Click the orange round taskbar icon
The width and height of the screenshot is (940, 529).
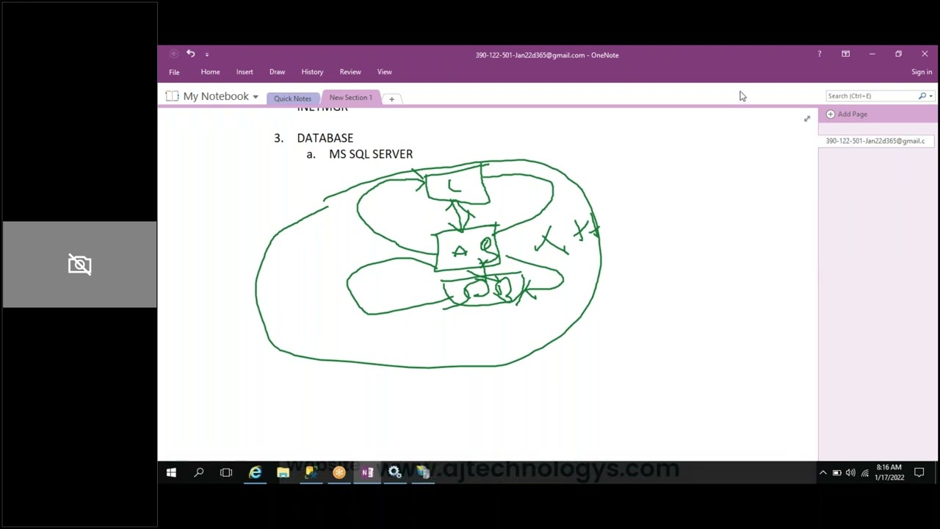click(339, 472)
